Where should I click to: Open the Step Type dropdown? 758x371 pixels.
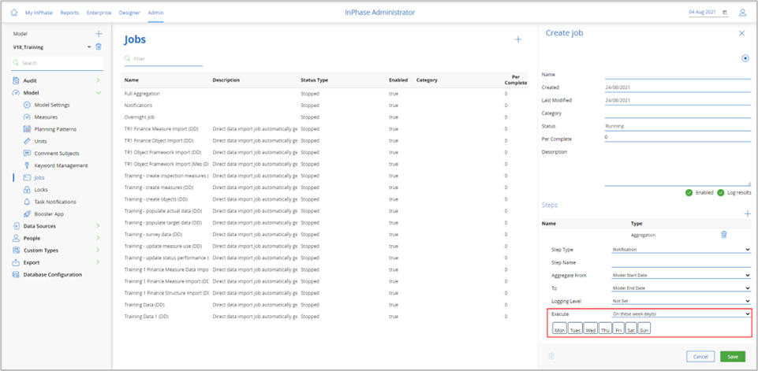pos(681,249)
